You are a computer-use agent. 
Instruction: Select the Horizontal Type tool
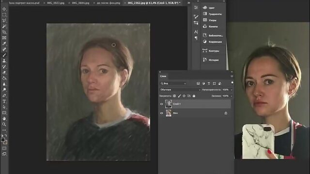pos(4,101)
